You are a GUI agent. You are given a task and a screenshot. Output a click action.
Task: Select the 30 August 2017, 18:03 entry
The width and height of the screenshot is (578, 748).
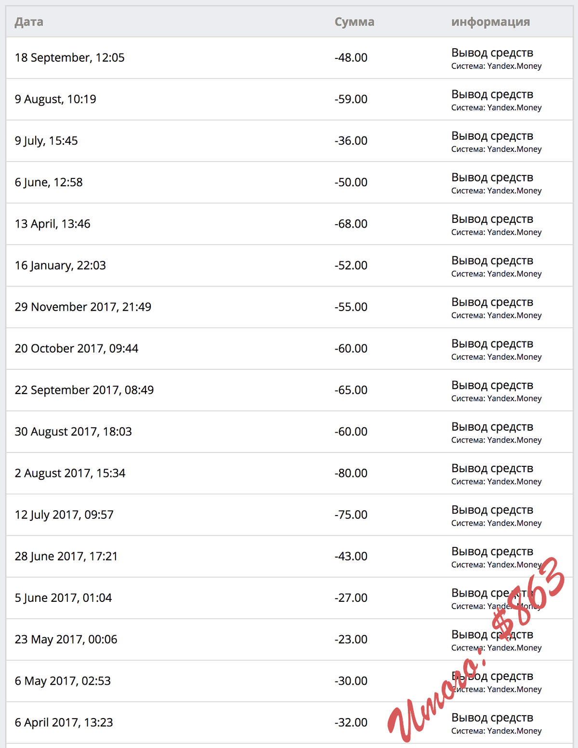click(73, 431)
